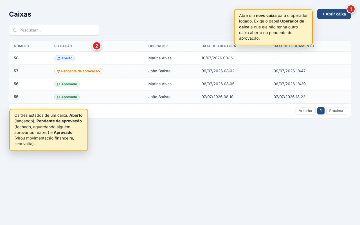Click the magnifier icon in search box
Viewport: 360px width, 225px height.
point(15,30)
